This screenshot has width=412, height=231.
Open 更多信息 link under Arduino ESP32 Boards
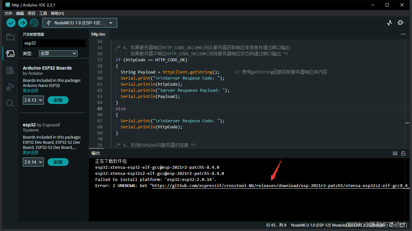pyautogui.click(x=31, y=91)
